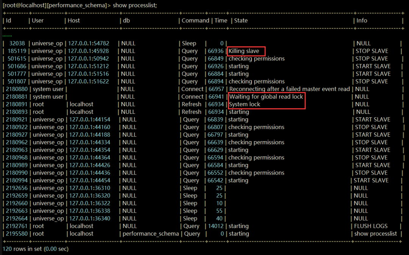Image resolution: width=409 pixels, height=255 pixels.
Task: Click the 'performance_schema' db value in last row
Action: pyautogui.click(x=150, y=234)
